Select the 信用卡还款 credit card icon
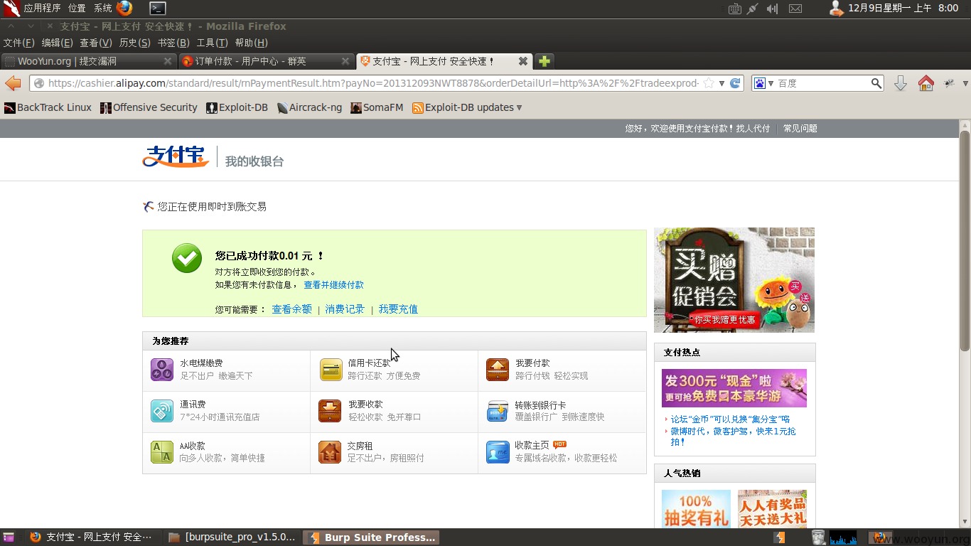 pyautogui.click(x=331, y=370)
